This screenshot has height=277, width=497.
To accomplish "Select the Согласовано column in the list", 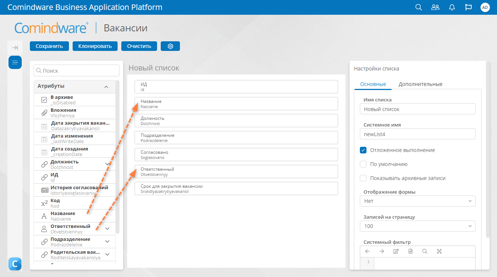I will (236, 155).
